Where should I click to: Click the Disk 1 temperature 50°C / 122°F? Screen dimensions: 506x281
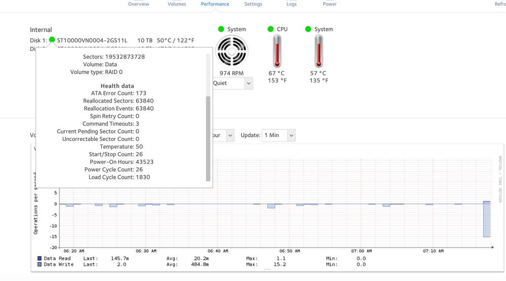coord(176,40)
